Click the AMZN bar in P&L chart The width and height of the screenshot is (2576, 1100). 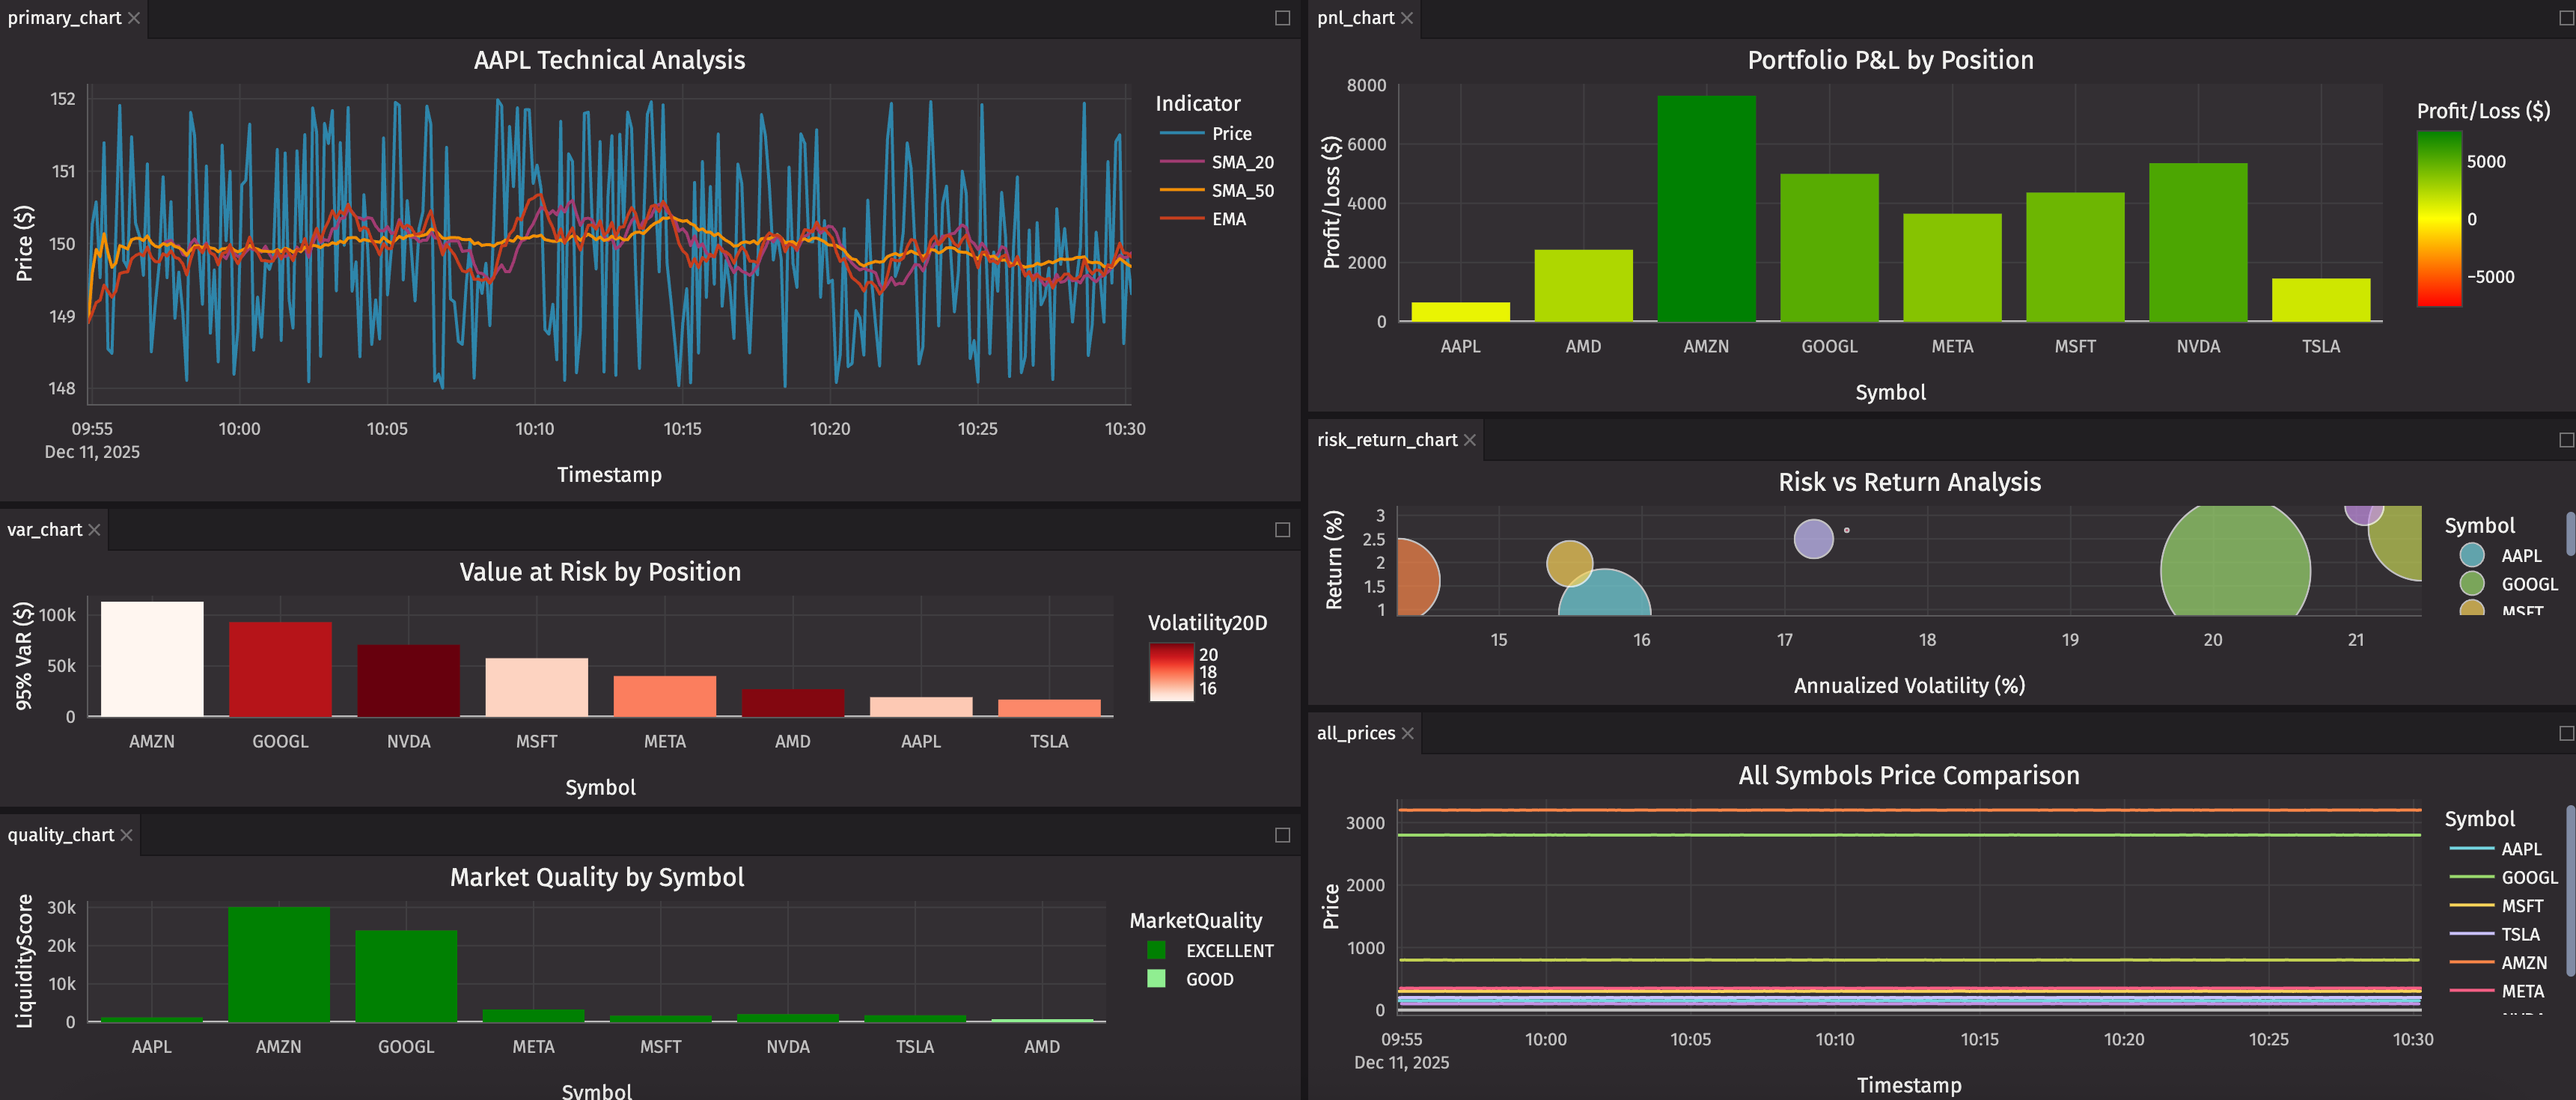coord(1706,210)
